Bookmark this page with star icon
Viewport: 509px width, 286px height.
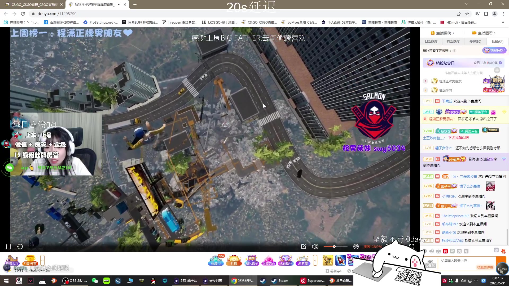(x=467, y=14)
